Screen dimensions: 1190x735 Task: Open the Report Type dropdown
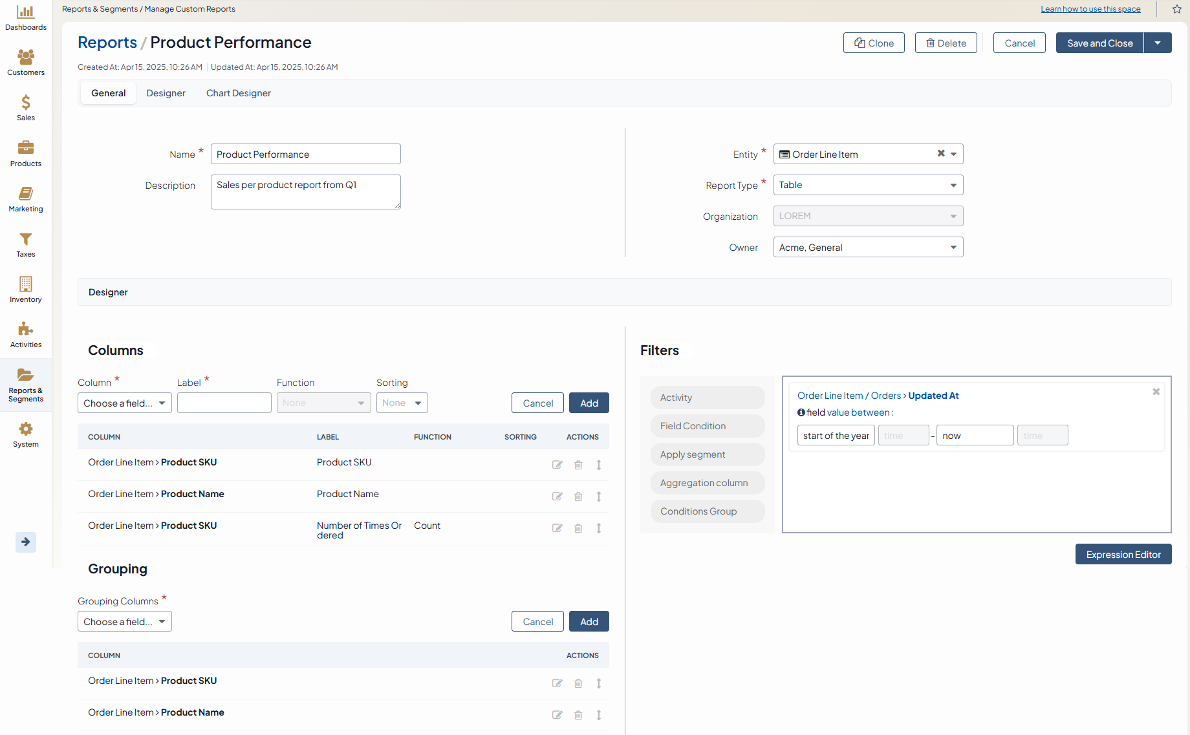pyautogui.click(x=868, y=185)
